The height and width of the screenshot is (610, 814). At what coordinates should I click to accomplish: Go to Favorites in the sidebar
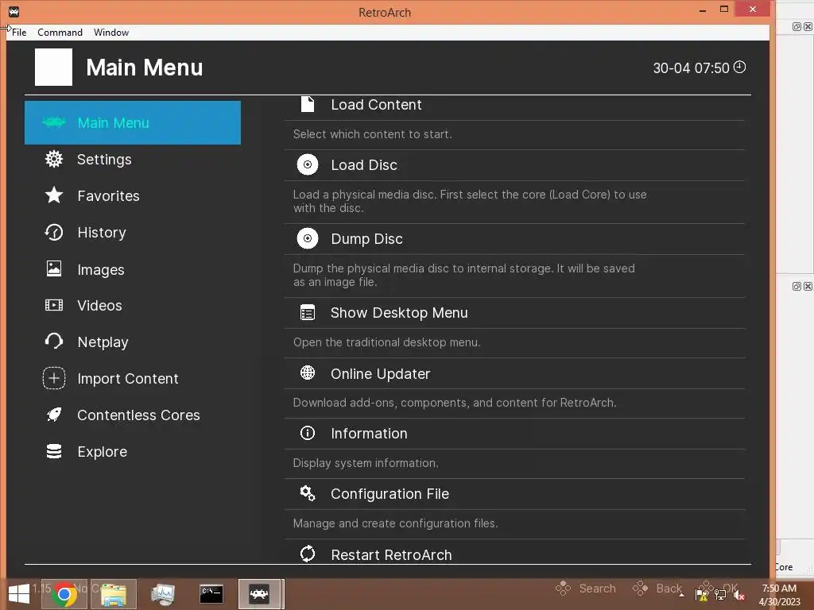pos(133,195)
